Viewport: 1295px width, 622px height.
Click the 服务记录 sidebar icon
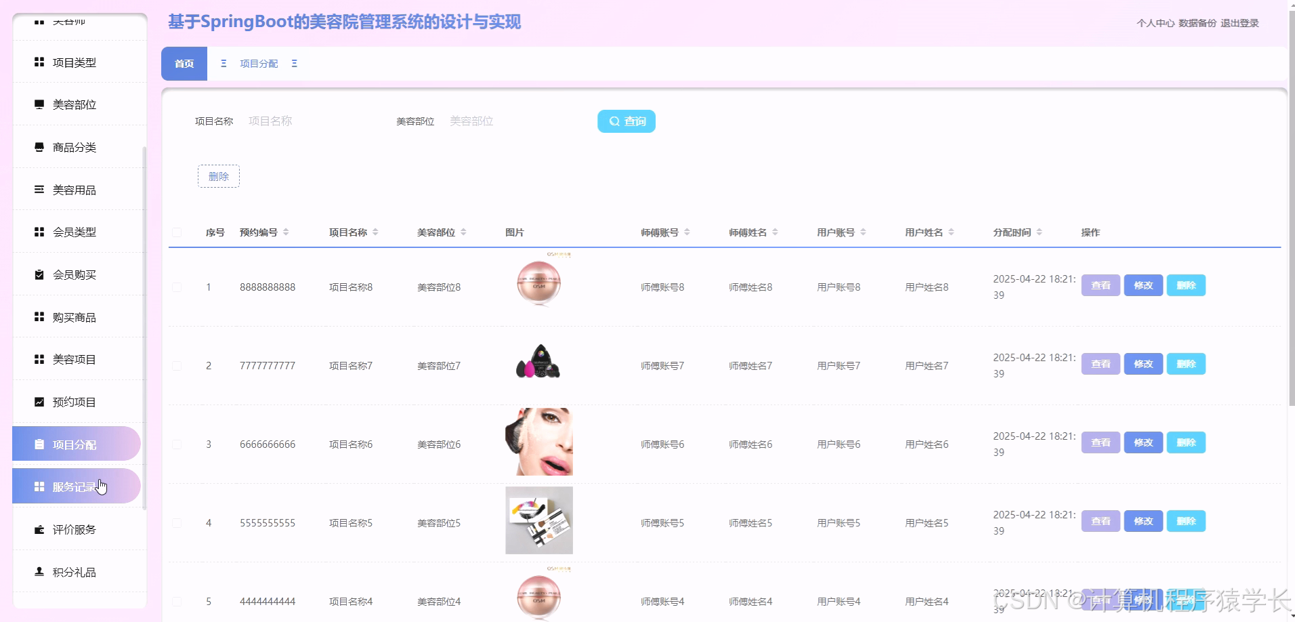click(39, 486)
